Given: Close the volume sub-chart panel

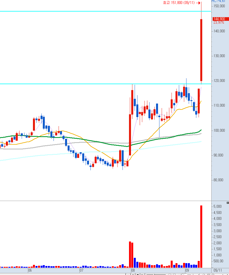Looking at the screenshot, I should 228,203.
